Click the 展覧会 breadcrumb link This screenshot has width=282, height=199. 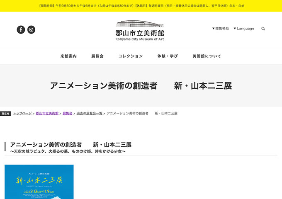click(x=67, y=113)
